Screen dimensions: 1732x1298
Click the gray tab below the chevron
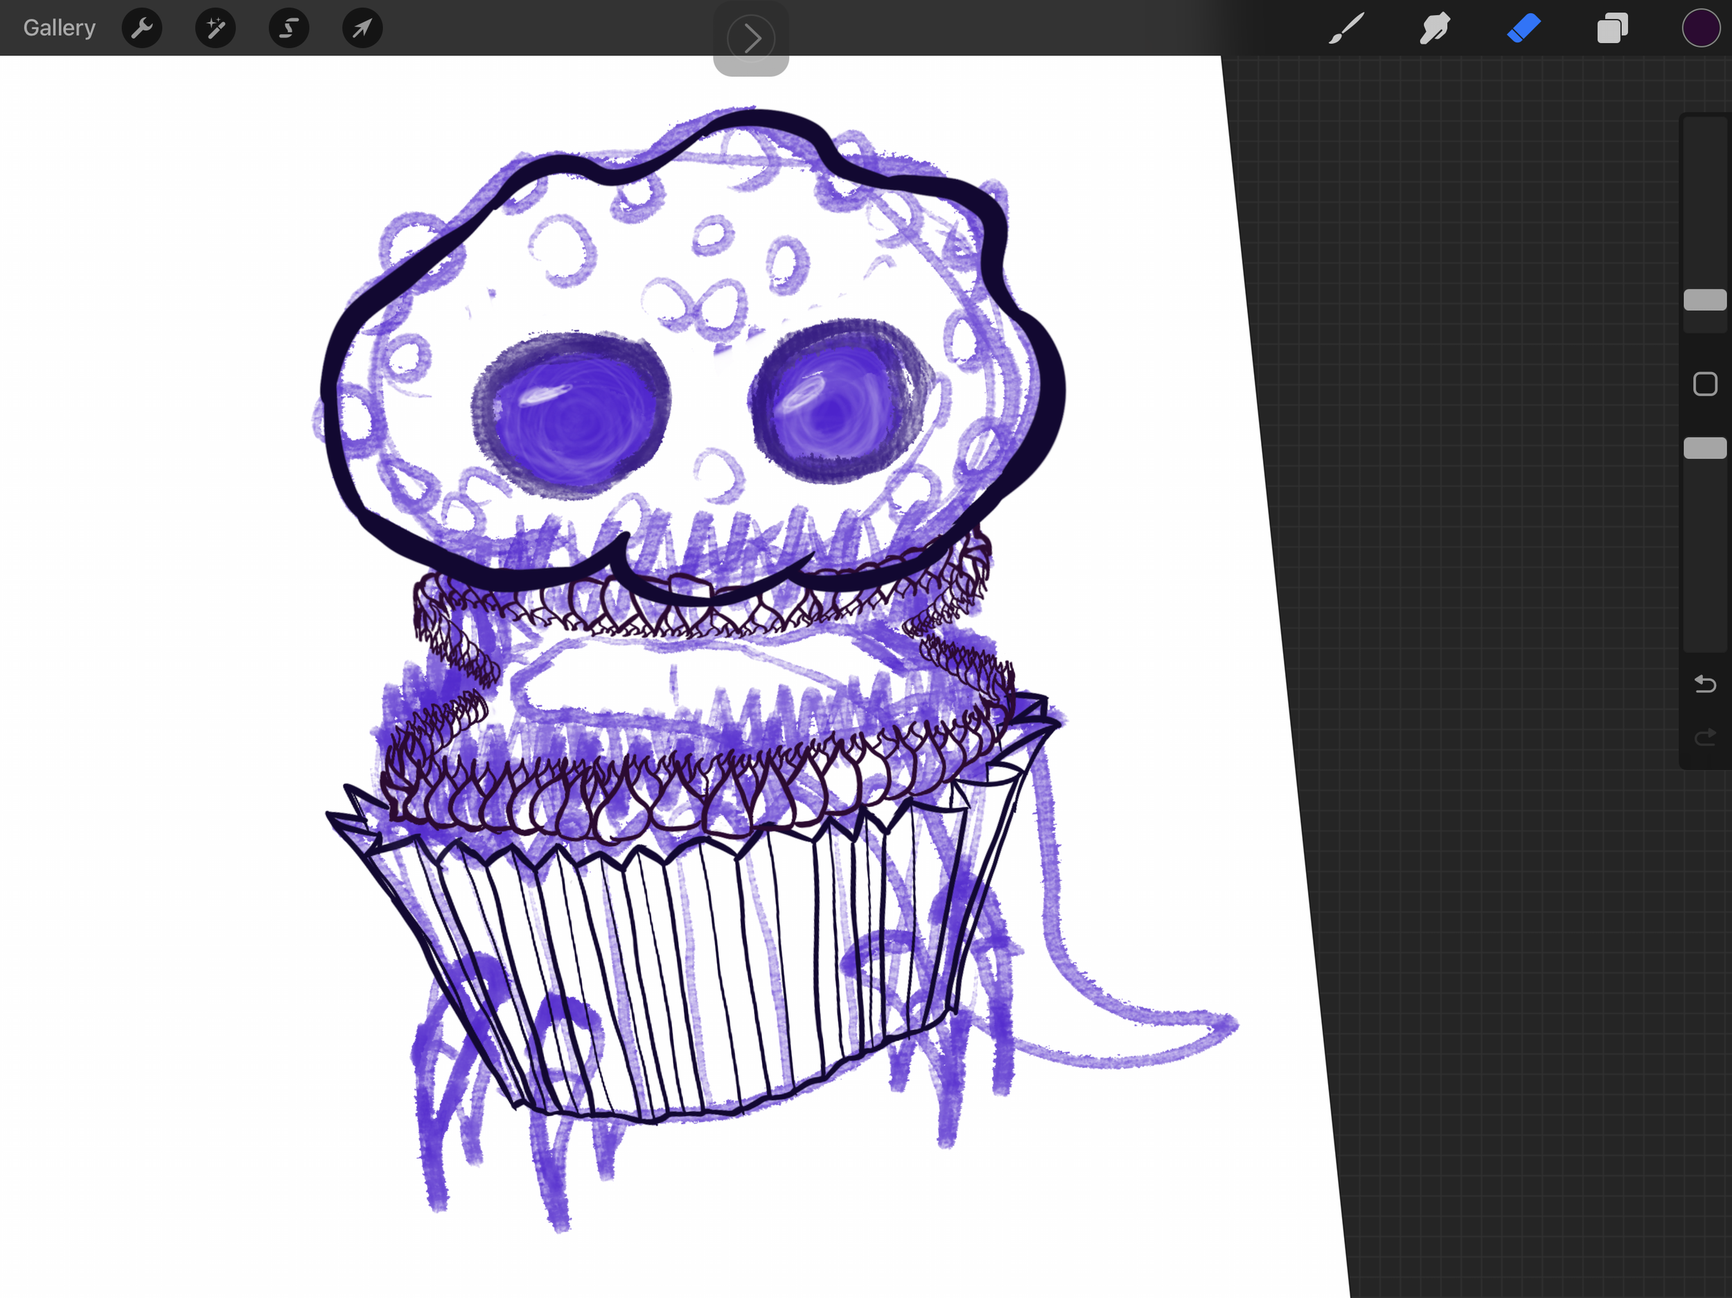click(x=751, y=67)
